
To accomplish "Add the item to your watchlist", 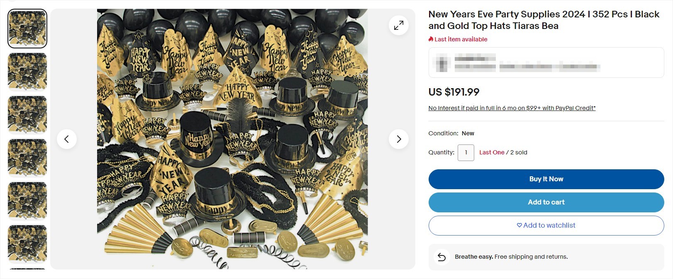I will [x=546, y=225].
